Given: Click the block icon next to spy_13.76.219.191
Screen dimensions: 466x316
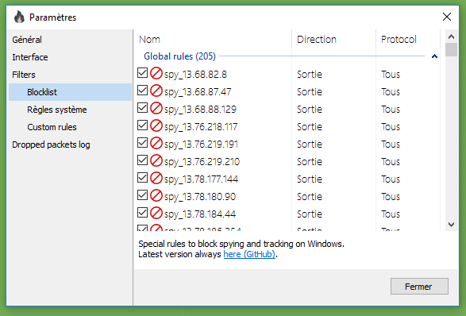Looking at the screenshot, I should point(156,143).
